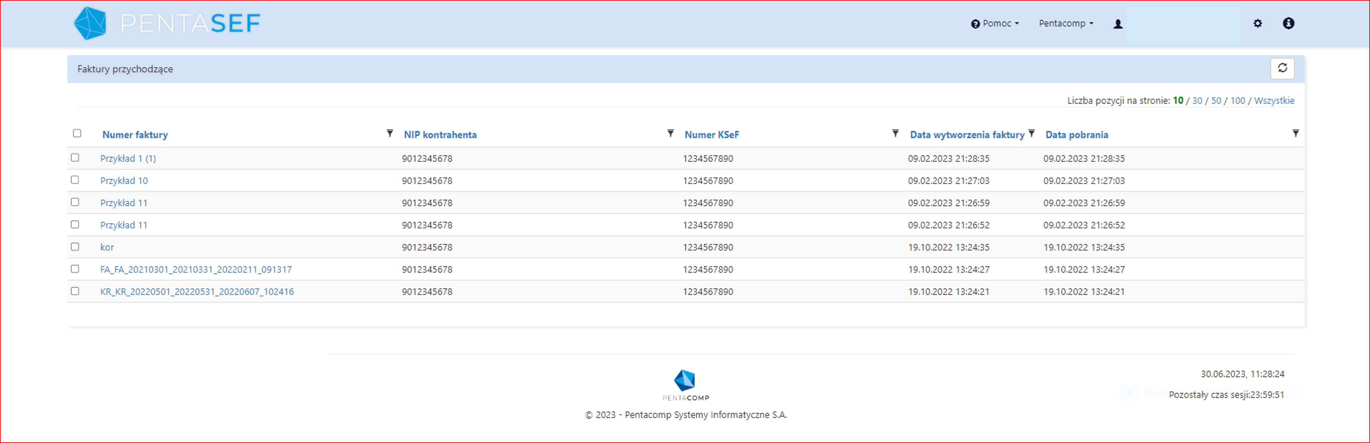The width and height of the screenshot is (1370, 443).
Task: Open filter icon for Numer KSeF column
Action: click(895, 134)
